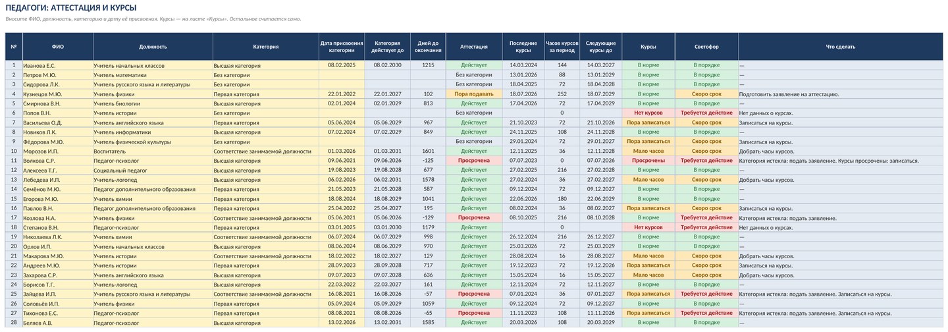This screenshot has width=948, height=332.
Task: Select the name cell "Зайцева И.П."
Action: (58, 294)
